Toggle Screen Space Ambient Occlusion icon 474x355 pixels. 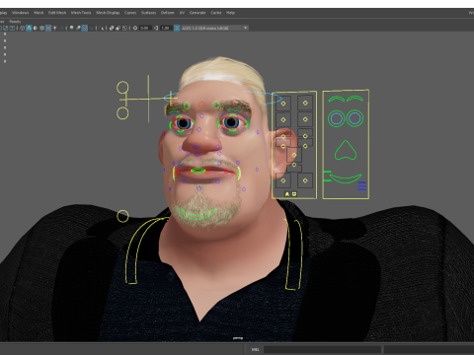click(71, 28)
